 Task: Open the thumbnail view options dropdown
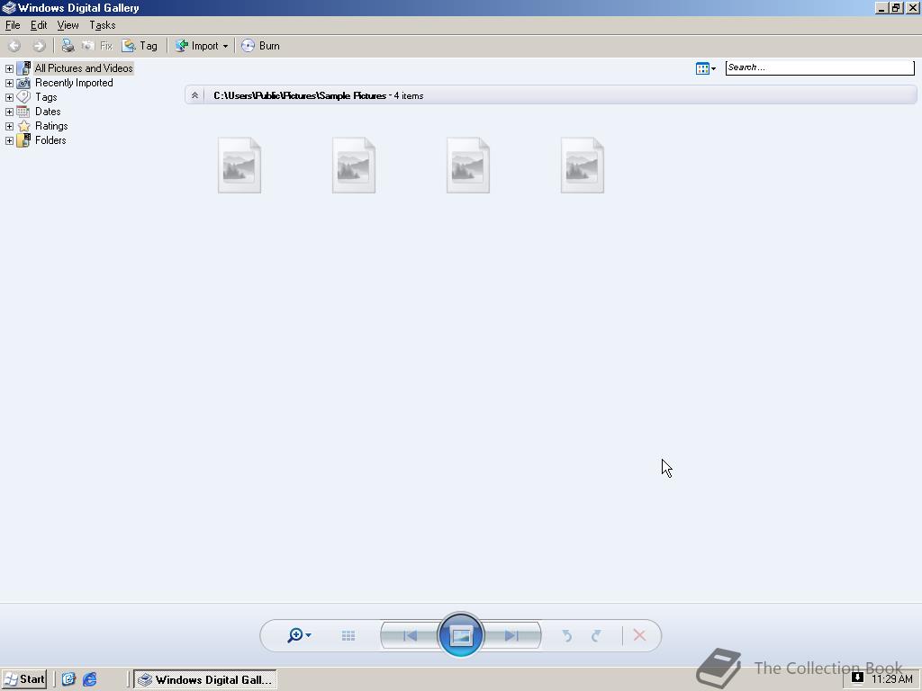(706, 68)
